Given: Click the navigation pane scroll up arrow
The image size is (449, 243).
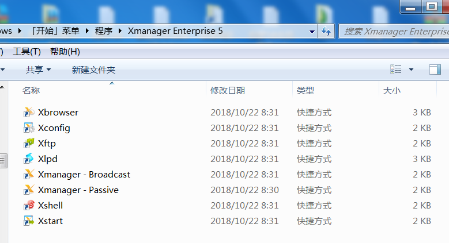Looking at the screenshot, I should [2, 87].
